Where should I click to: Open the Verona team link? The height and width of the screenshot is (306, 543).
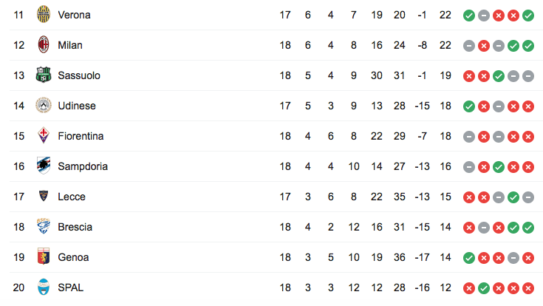click(74, 15)
